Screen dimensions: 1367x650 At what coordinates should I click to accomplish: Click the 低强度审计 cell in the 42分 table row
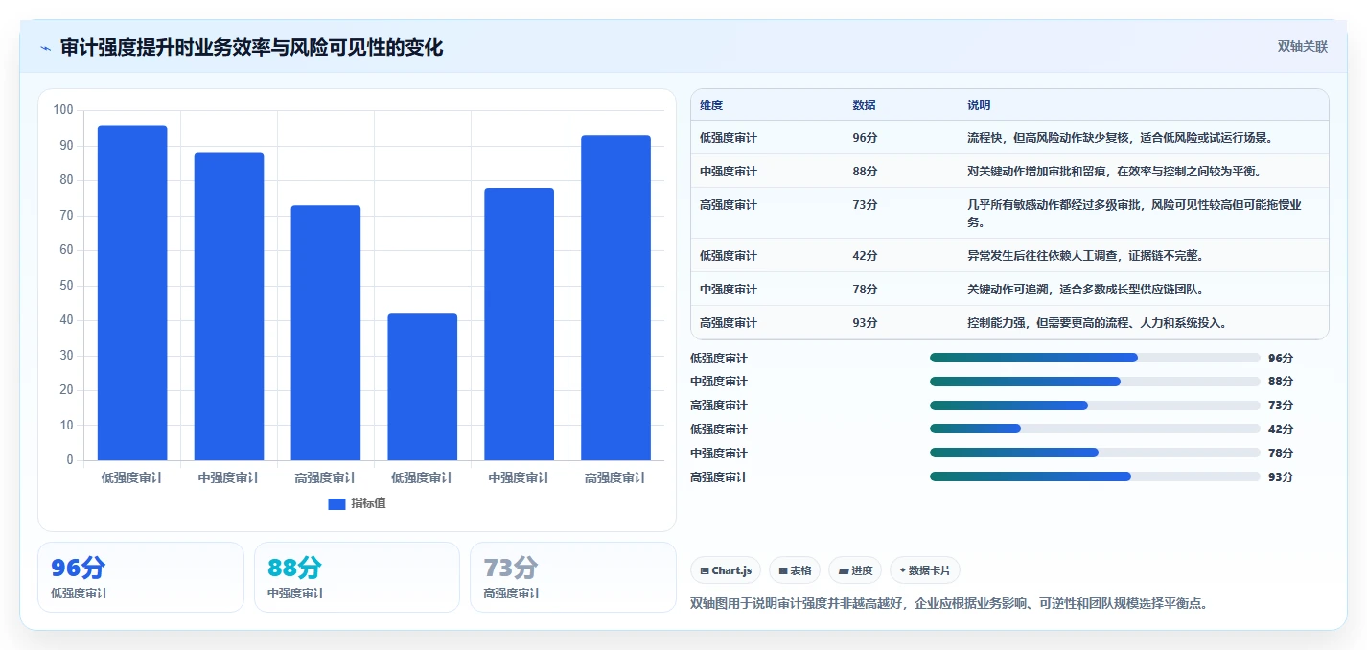coord(729,256)
